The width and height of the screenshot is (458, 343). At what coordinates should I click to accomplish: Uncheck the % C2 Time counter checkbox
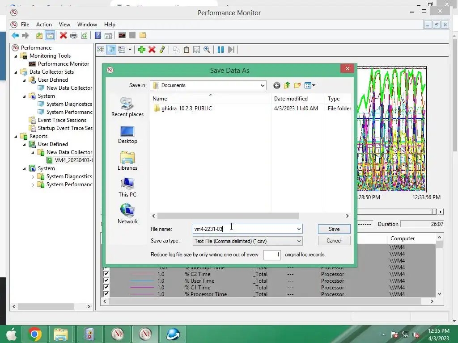coord(106,274)
